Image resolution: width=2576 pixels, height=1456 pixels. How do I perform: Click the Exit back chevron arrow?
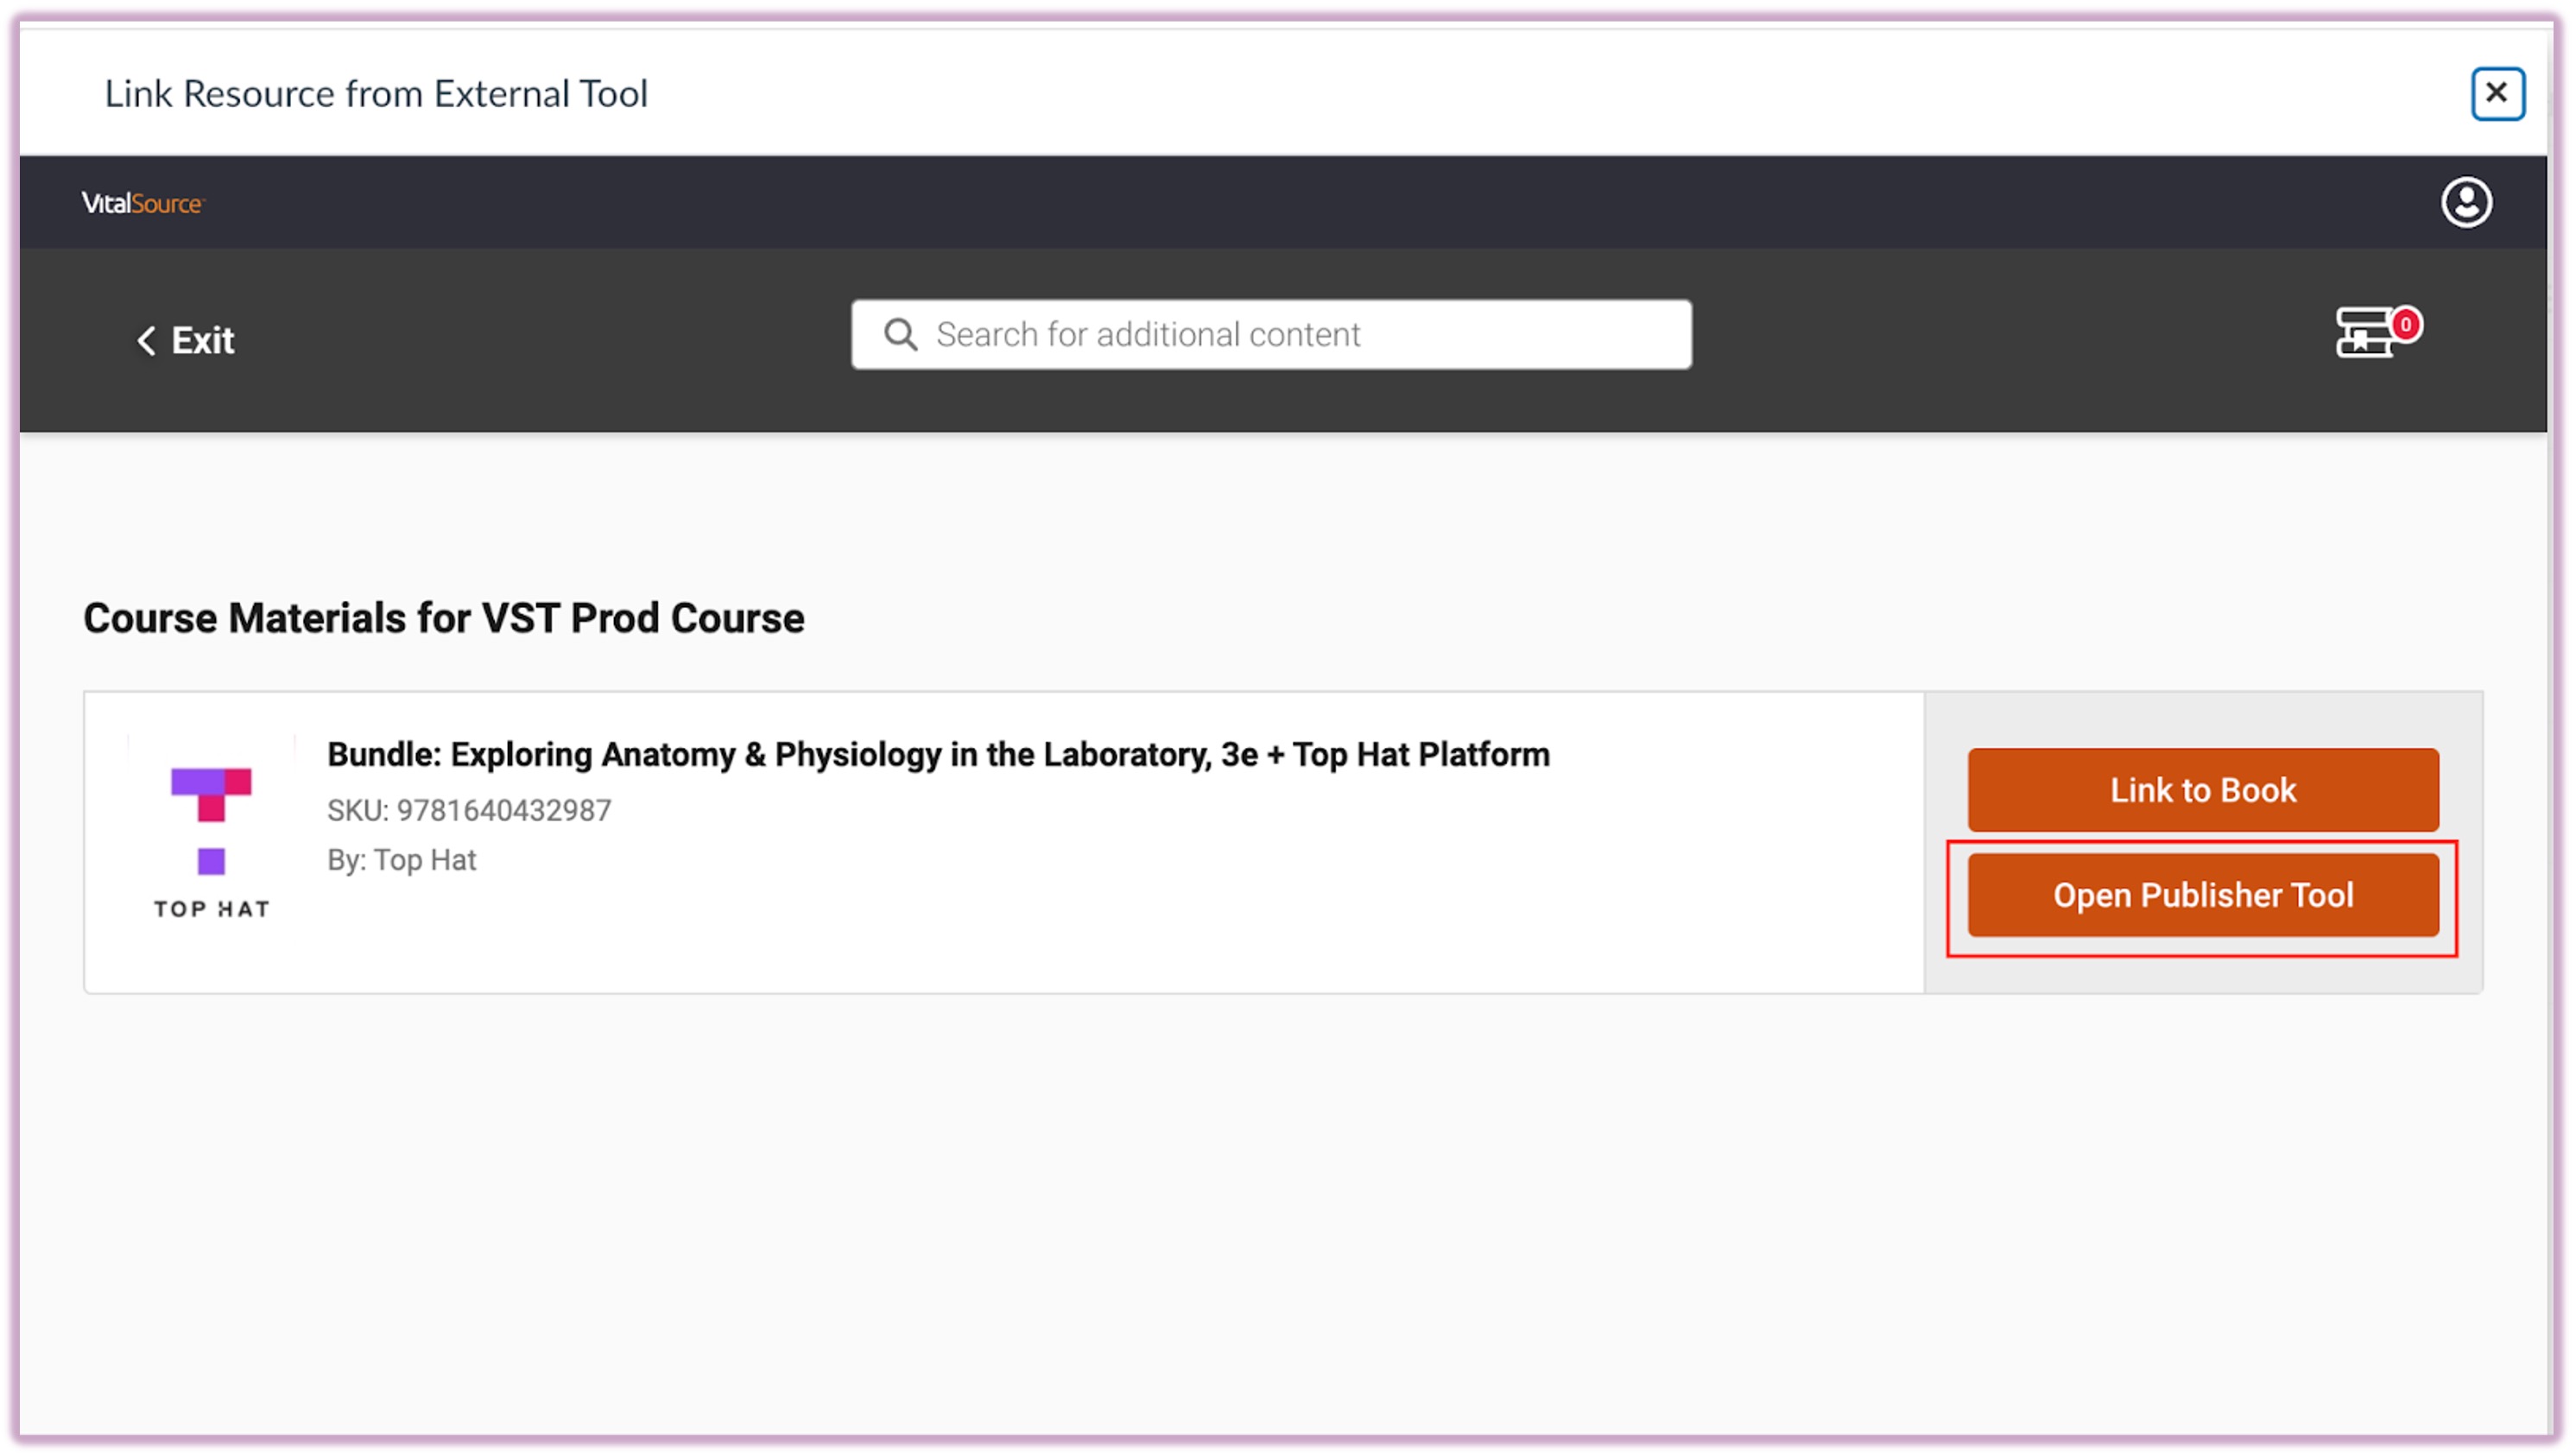pyautogui.click(x=146, y=341)
